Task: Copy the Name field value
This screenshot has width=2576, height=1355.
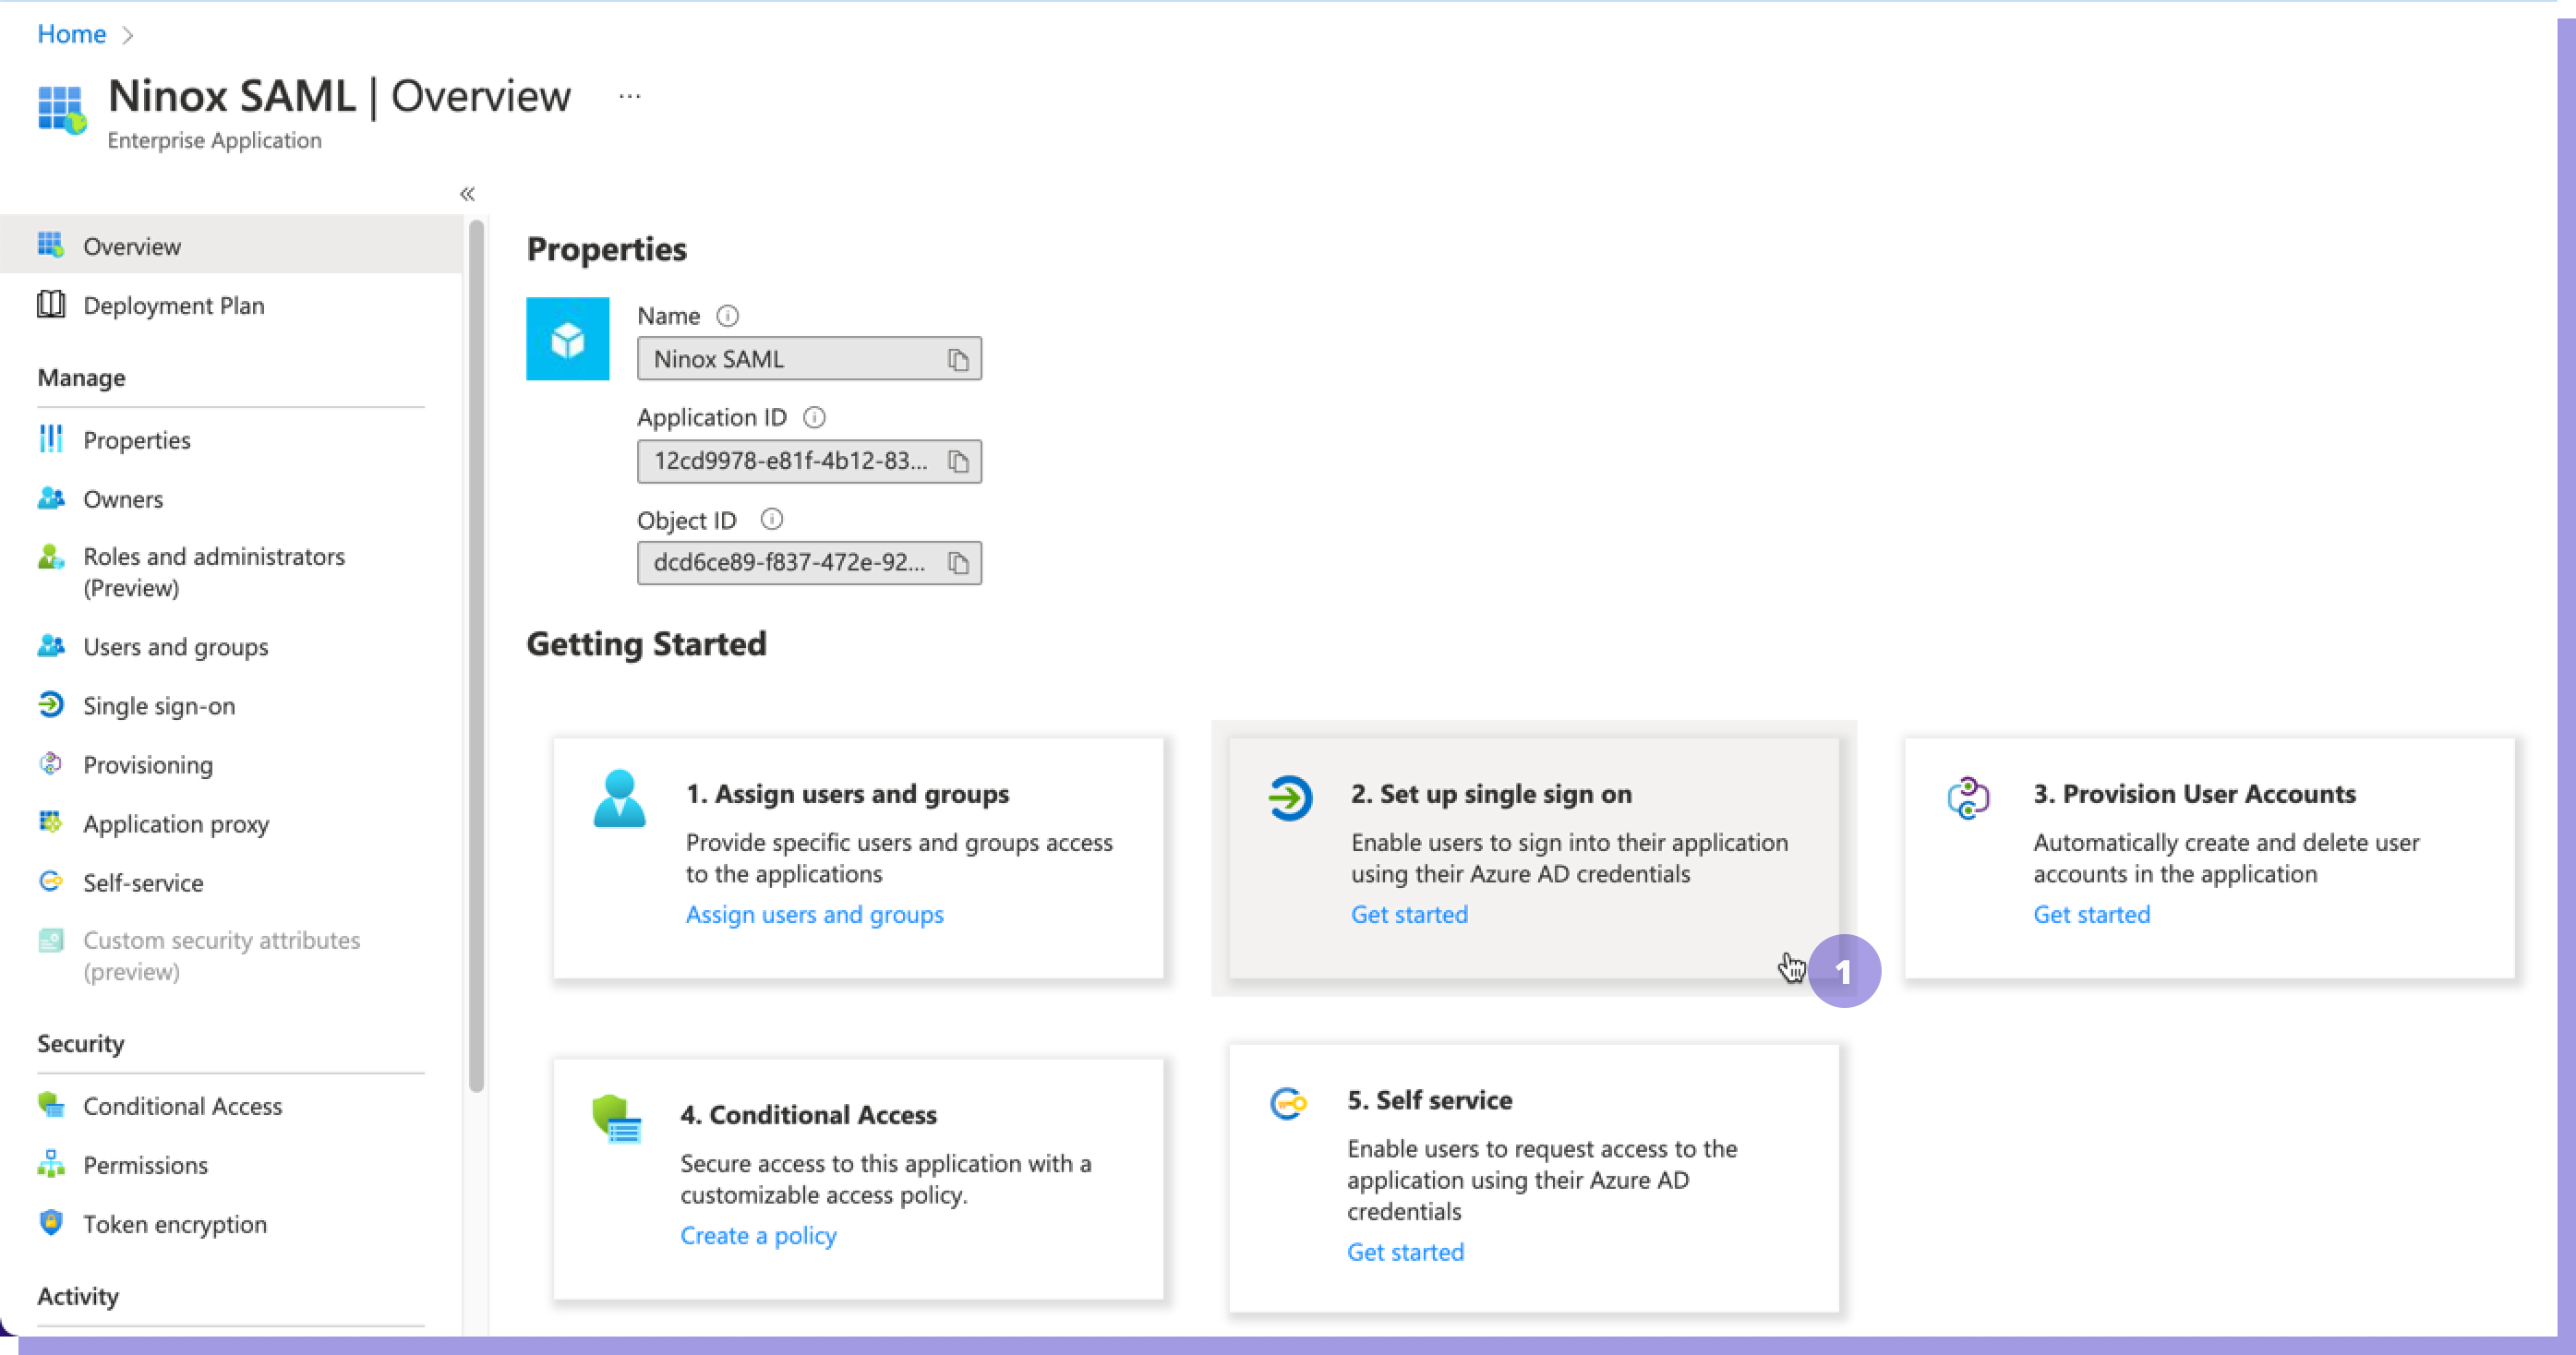Action: [x=958, y=360]
